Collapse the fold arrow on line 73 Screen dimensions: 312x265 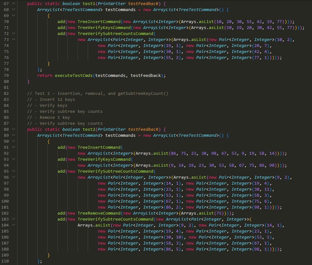14,39
